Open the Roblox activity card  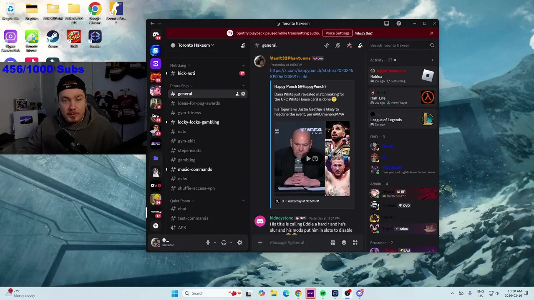coord(402,76)
